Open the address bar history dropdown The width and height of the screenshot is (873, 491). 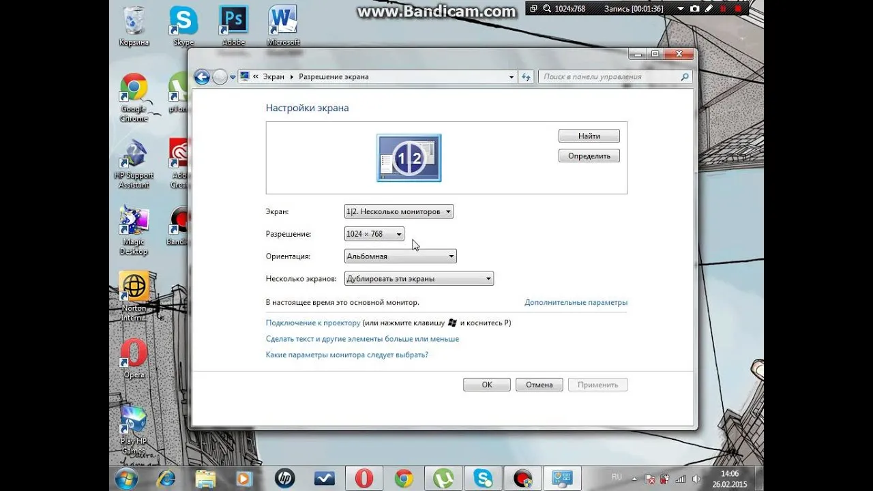(x=512, y=77)
